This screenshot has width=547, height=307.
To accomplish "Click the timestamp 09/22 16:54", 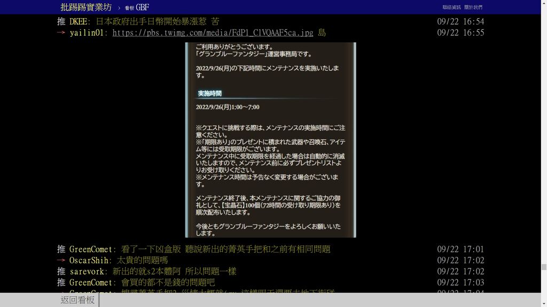I will (x=460, y=21).
